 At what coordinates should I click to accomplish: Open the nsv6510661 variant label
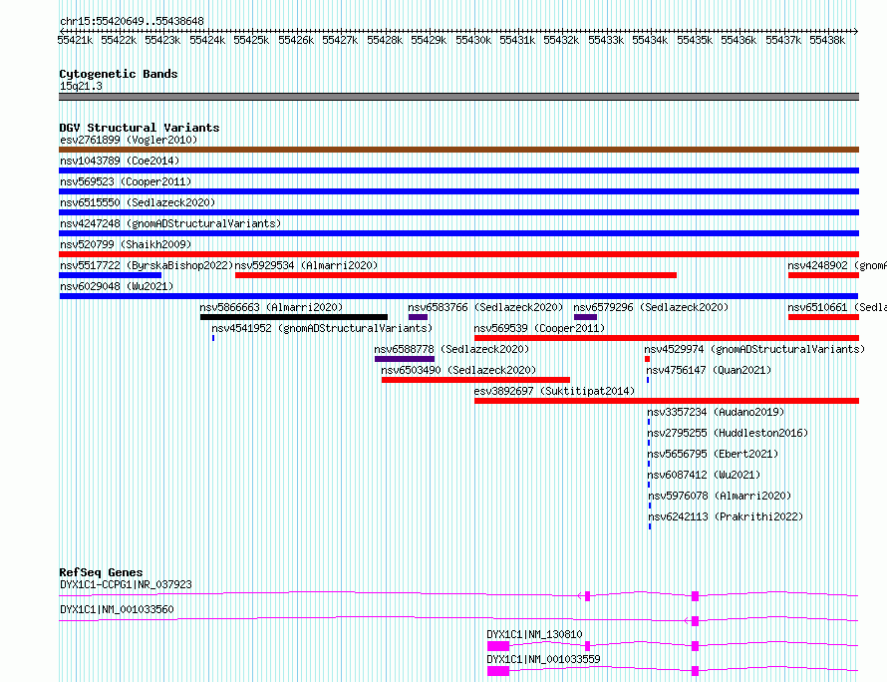[x=837, y=307]
